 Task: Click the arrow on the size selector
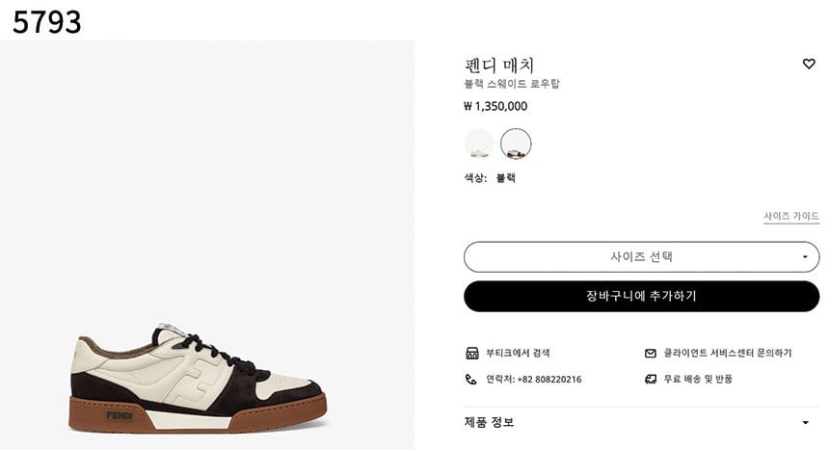coord(805,257)
